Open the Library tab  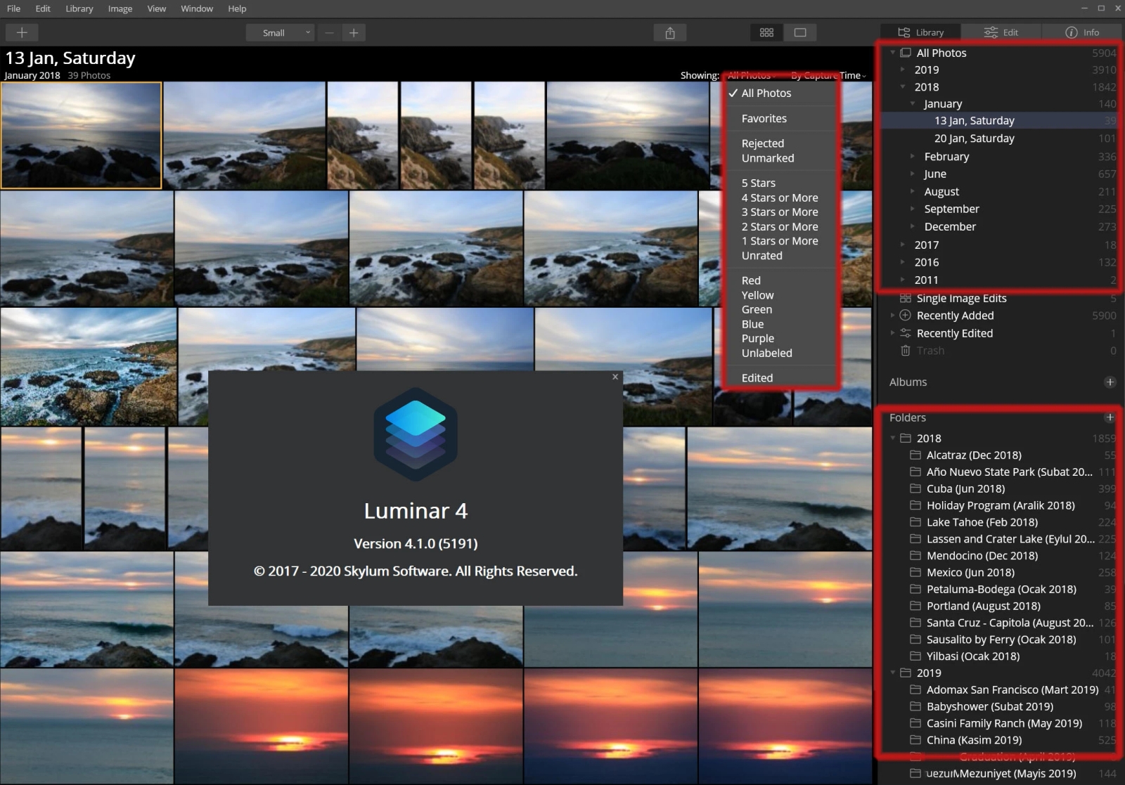pos(920,32)
